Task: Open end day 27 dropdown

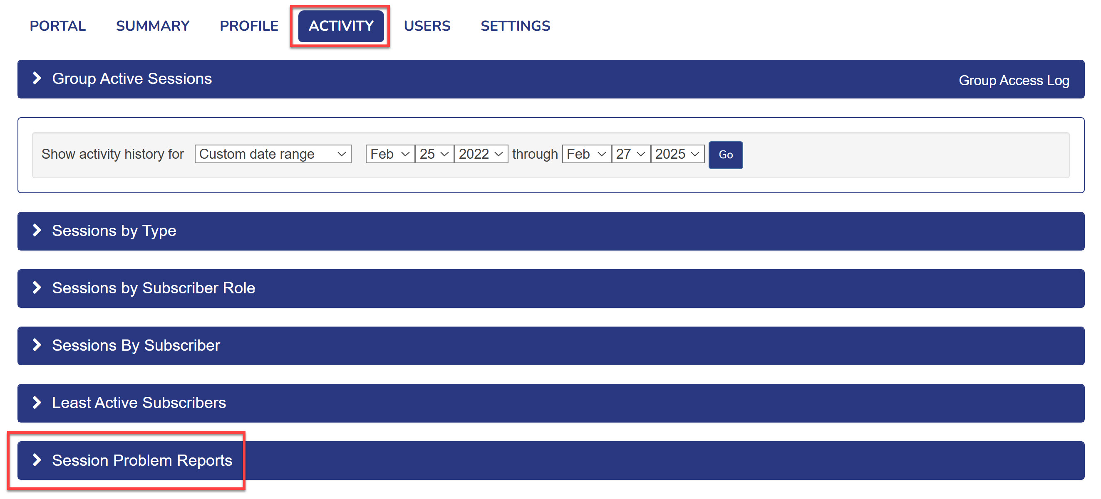Action: 630,154
